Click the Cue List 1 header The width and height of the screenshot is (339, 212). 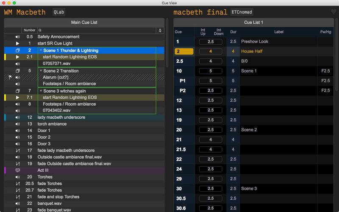(x=253, y=22)
